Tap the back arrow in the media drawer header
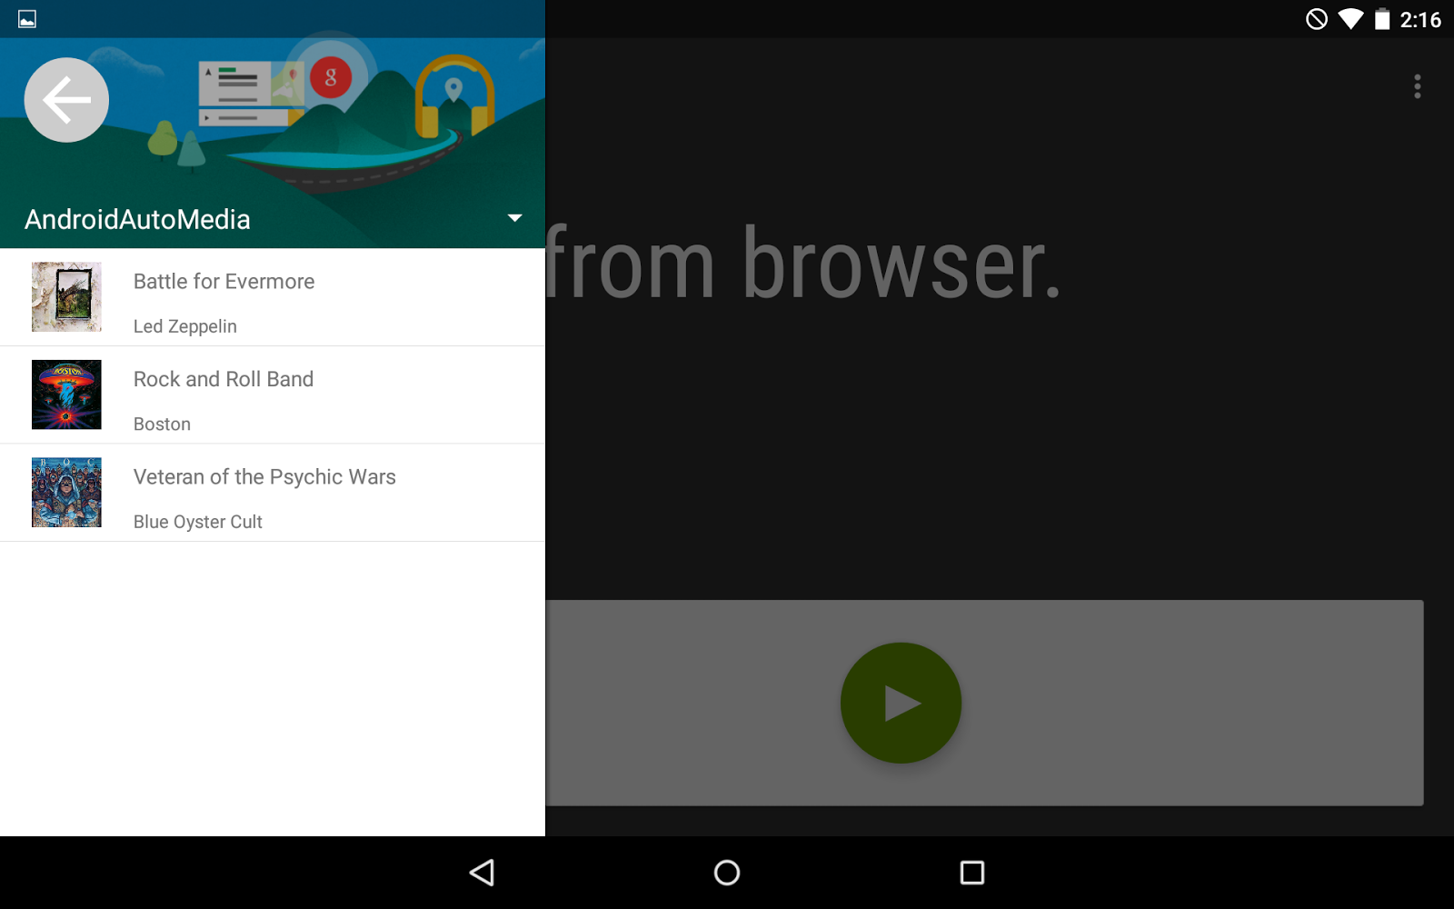This screenshot has width=1454, height=909. tap(65, 100)
